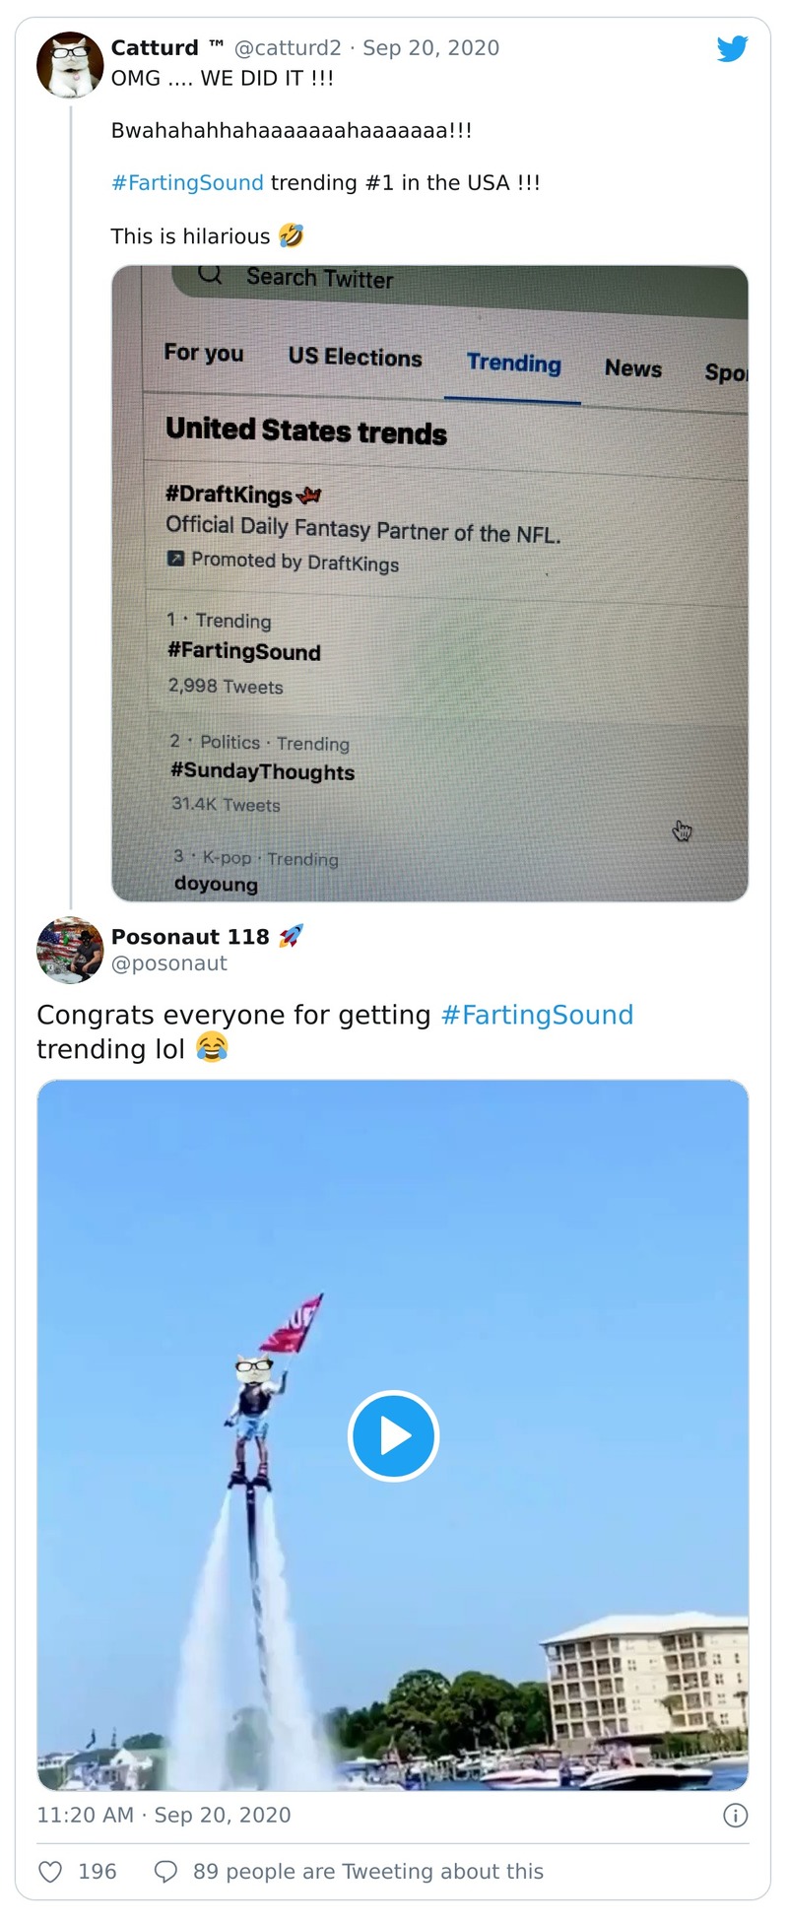The width and height of the screenshot is (788, 1922).
Task: Open the 89 people Tweeting link
Action: (367, 1871)
